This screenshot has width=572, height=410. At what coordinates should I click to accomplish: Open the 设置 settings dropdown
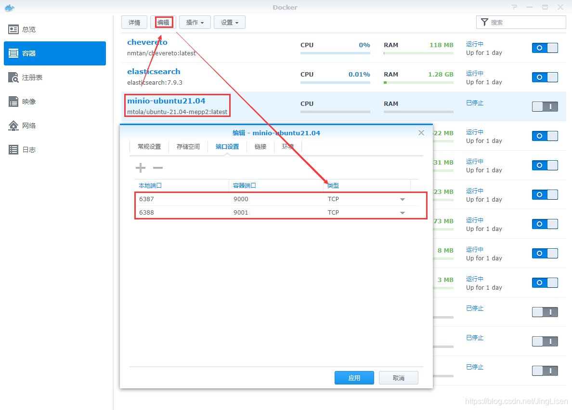(x=230, y=22)
